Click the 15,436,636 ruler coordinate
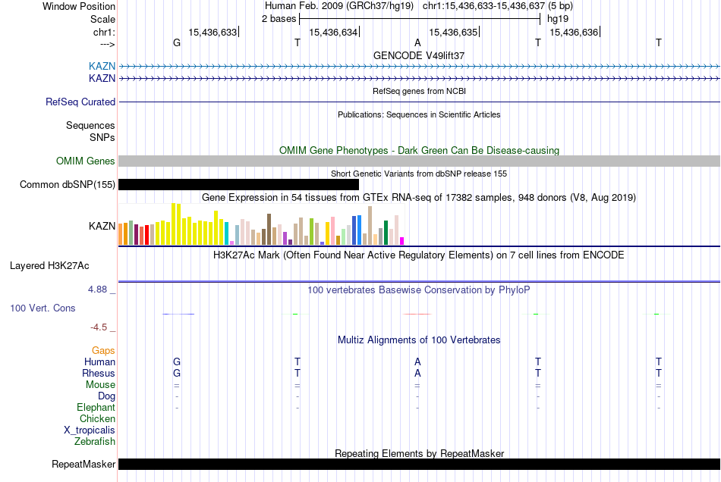This screenshot has height=482, width=721. click(574, 32)
